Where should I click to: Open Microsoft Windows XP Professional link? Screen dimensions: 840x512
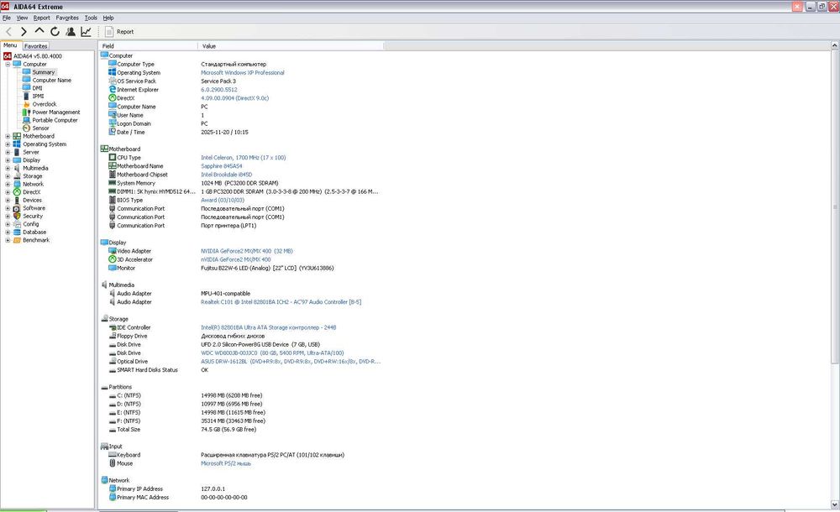point(243,73)
